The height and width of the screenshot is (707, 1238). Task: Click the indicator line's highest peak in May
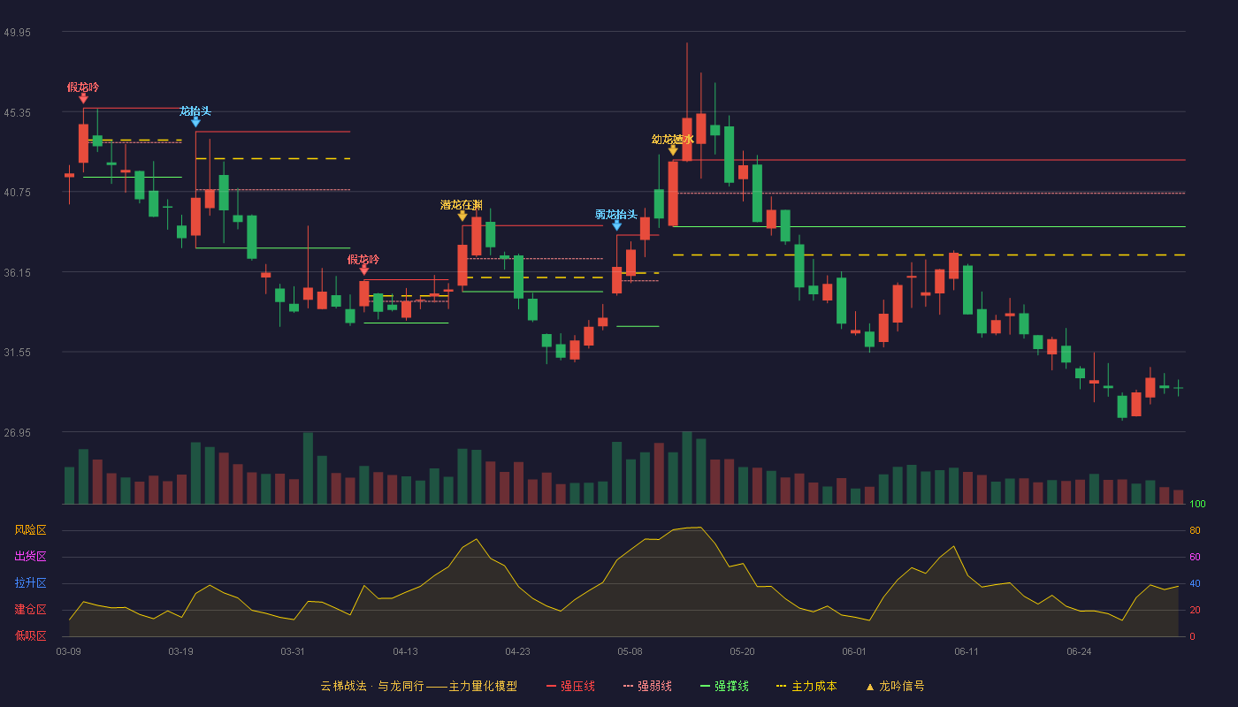pos(701,527)
